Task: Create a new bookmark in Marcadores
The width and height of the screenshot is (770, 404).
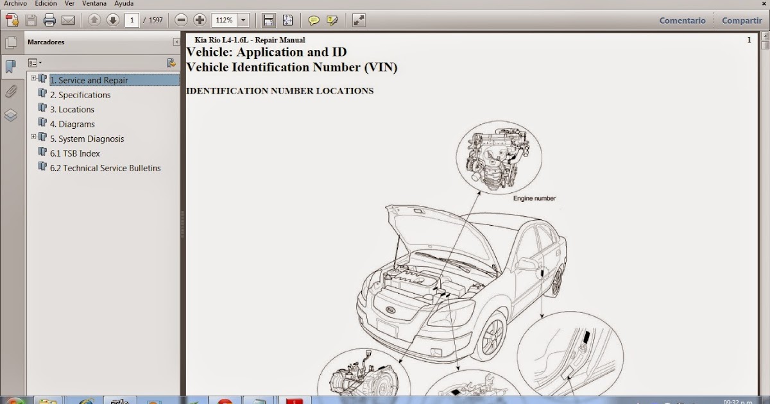Action: pos(171,63)
